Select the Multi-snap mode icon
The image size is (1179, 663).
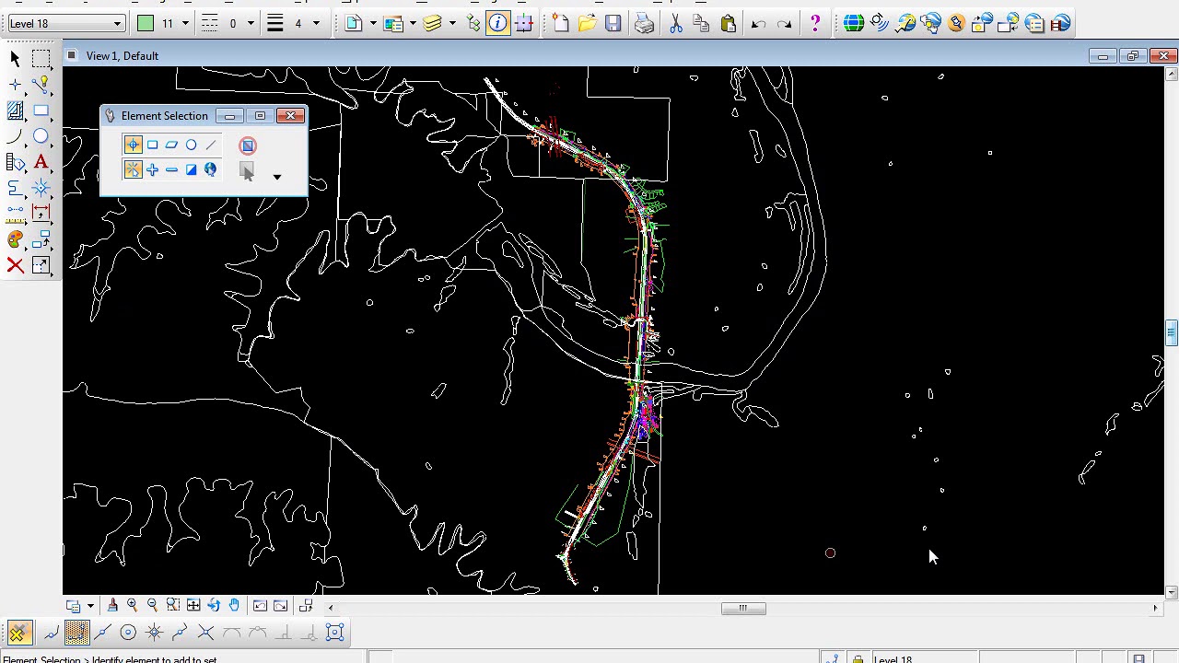click(x=334, y=632)
